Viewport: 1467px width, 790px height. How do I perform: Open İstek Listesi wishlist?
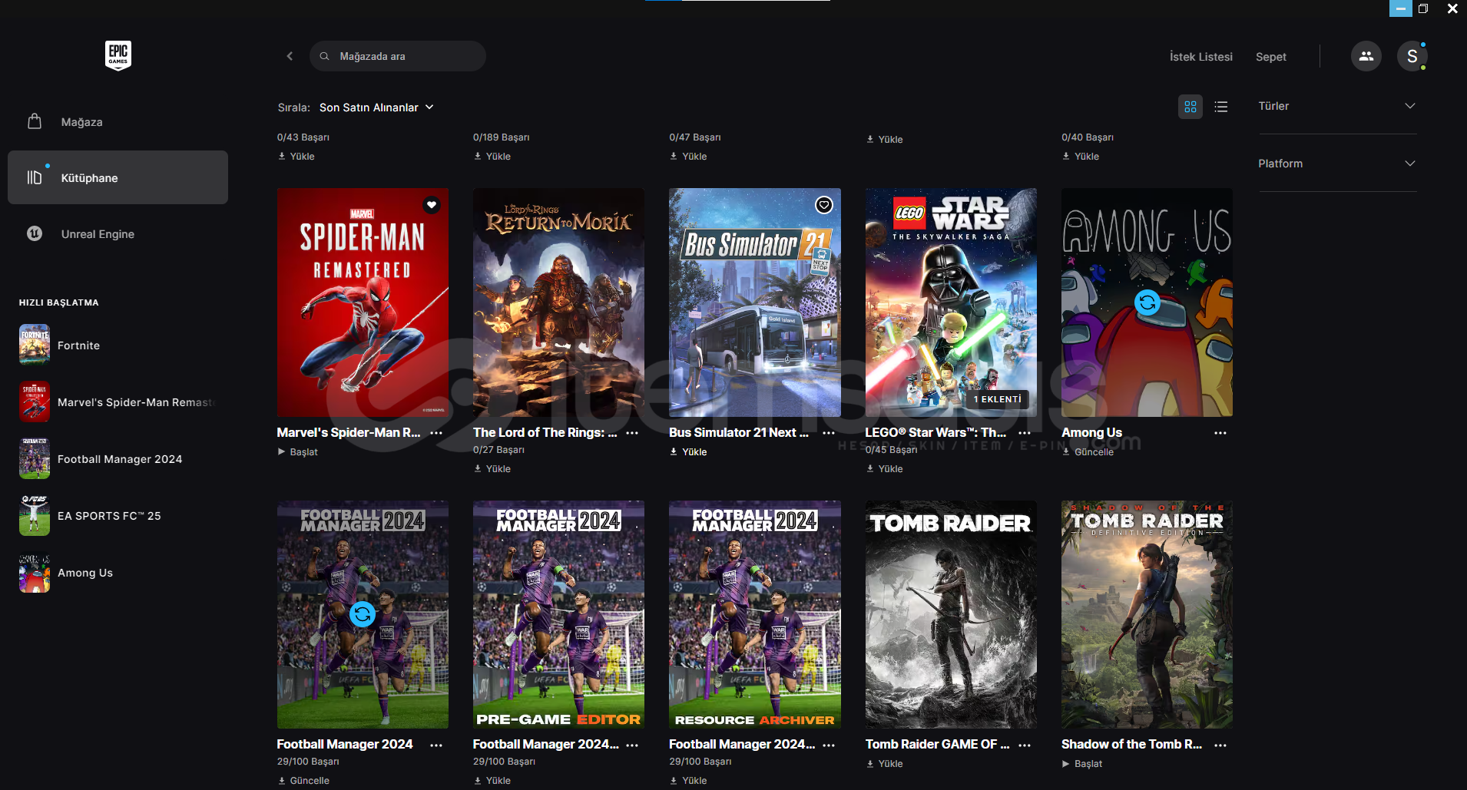[x=1200, y=57]
